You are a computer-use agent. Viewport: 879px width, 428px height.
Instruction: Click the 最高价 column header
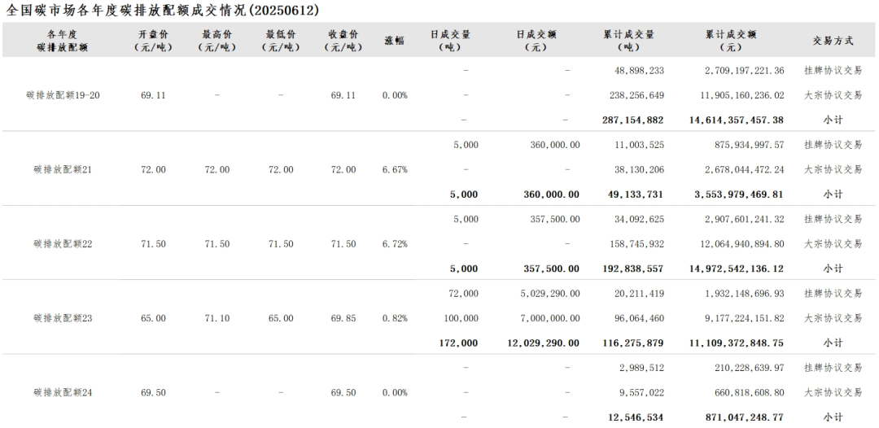[216, 41]
